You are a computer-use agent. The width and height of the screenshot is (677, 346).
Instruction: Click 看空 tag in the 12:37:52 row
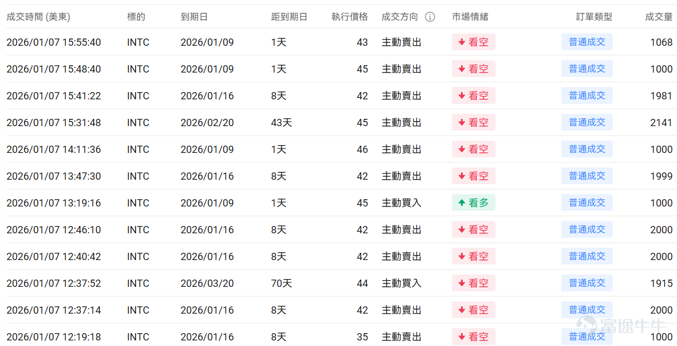pos(474,283)
